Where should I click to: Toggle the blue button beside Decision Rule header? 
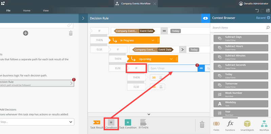[205, 18]
